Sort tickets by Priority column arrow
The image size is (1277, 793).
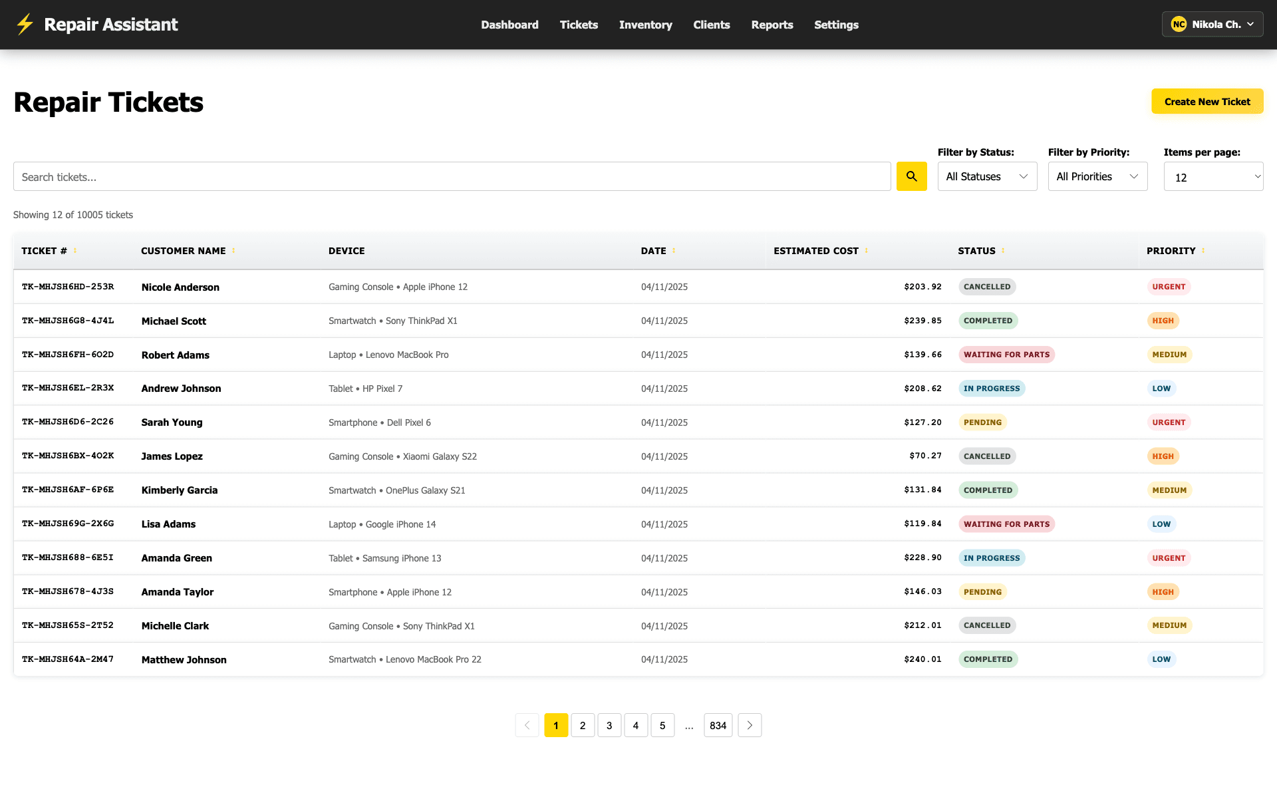tap(1203, 251)
